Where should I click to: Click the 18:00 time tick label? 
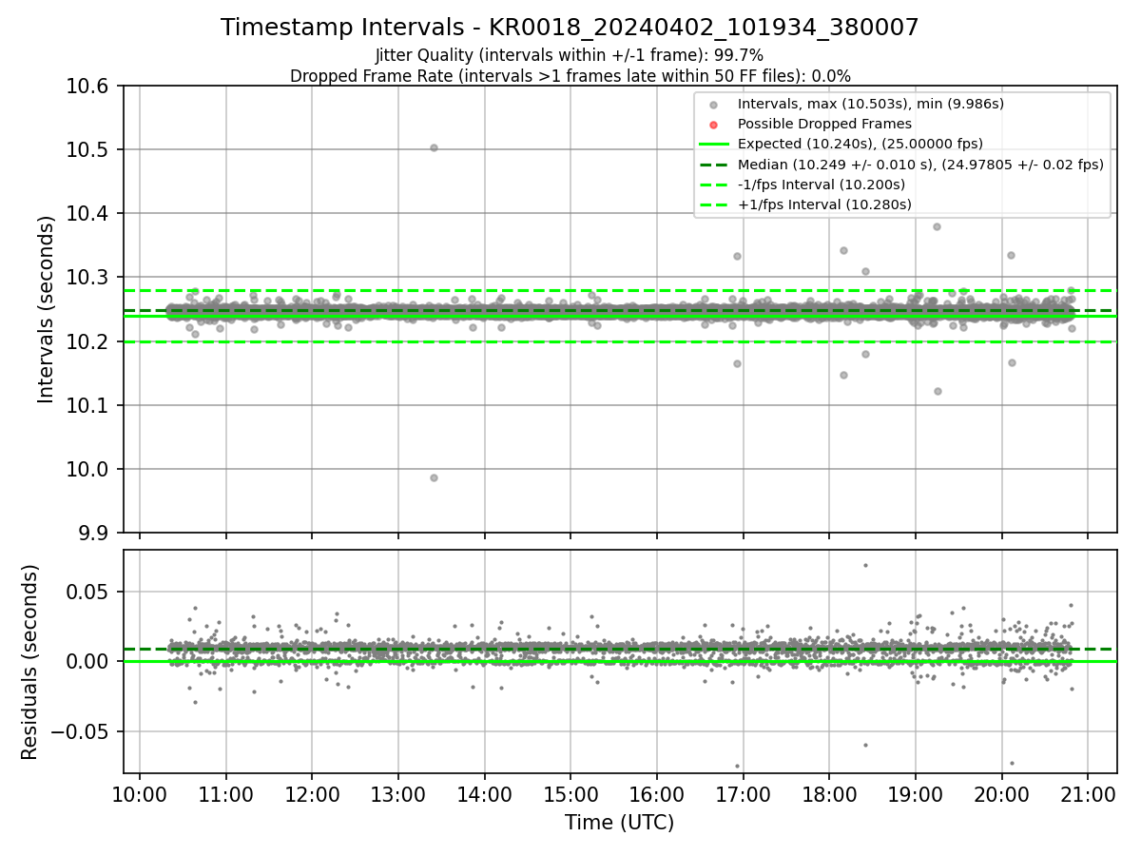(829, 796)
